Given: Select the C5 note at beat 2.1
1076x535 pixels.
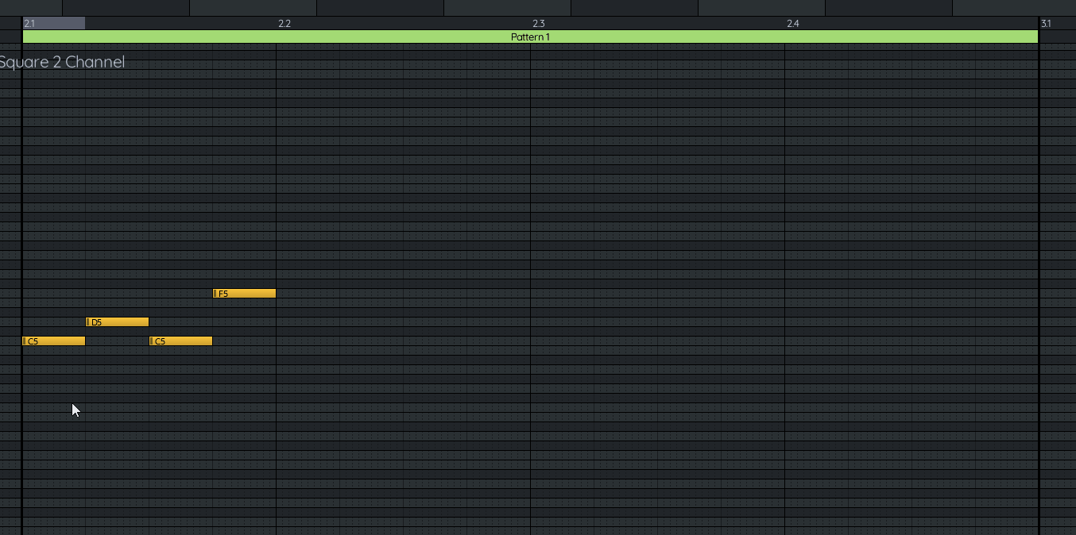Looking at the screenshot, I should (54, 341).
